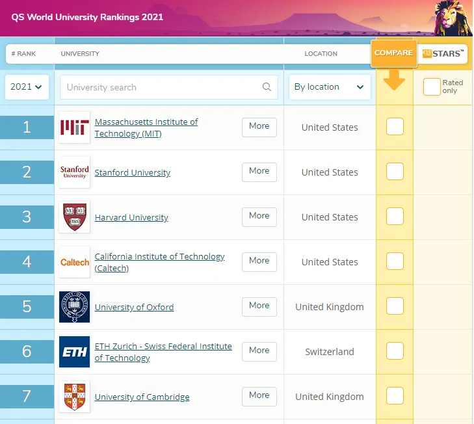
Task: Click the QS World University Rankings 2021 title
Action: [x=87, y=17]
